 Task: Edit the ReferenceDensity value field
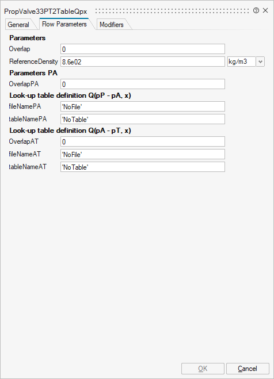click(x=143, y=62)
